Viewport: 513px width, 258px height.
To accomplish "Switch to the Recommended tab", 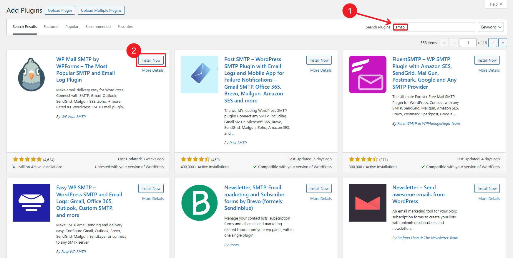I will (x=98, y=26).
